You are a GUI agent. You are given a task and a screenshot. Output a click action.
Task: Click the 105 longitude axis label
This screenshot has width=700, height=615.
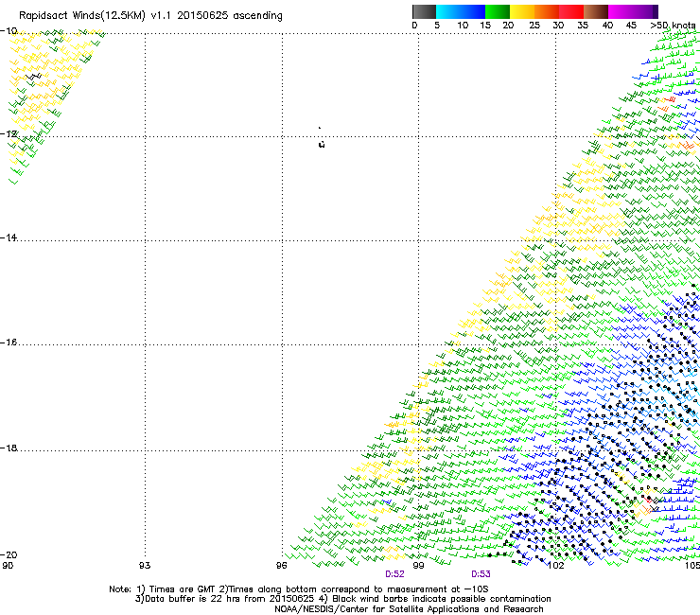(692, 566)
